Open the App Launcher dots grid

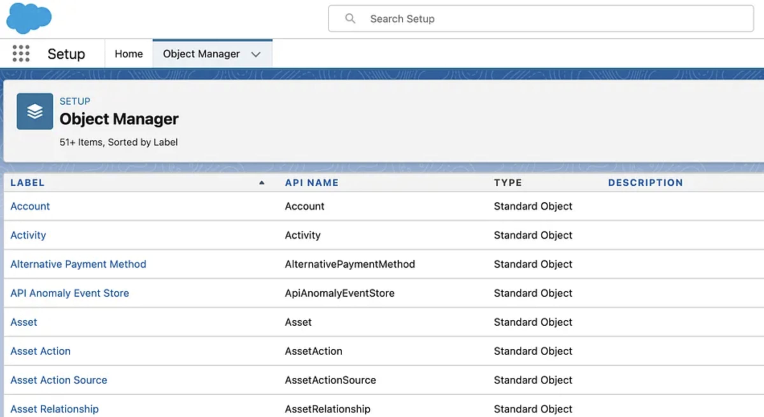(21, 53)
